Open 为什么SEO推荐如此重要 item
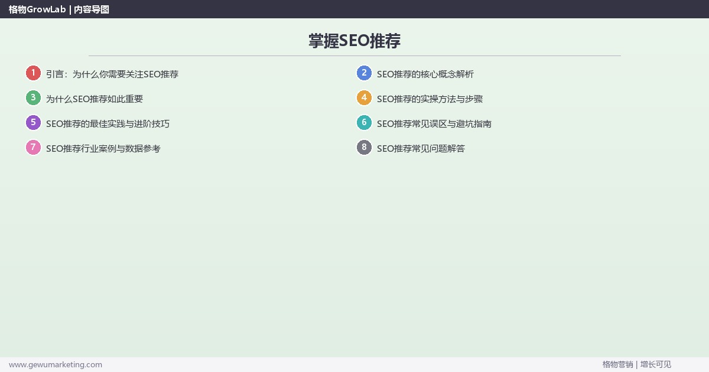709x372 pixels. coord(95,99)
